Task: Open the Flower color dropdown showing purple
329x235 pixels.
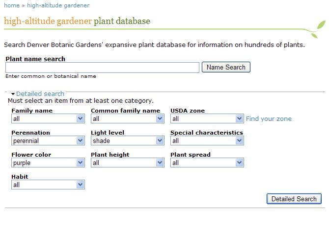Action: (48, 163)
